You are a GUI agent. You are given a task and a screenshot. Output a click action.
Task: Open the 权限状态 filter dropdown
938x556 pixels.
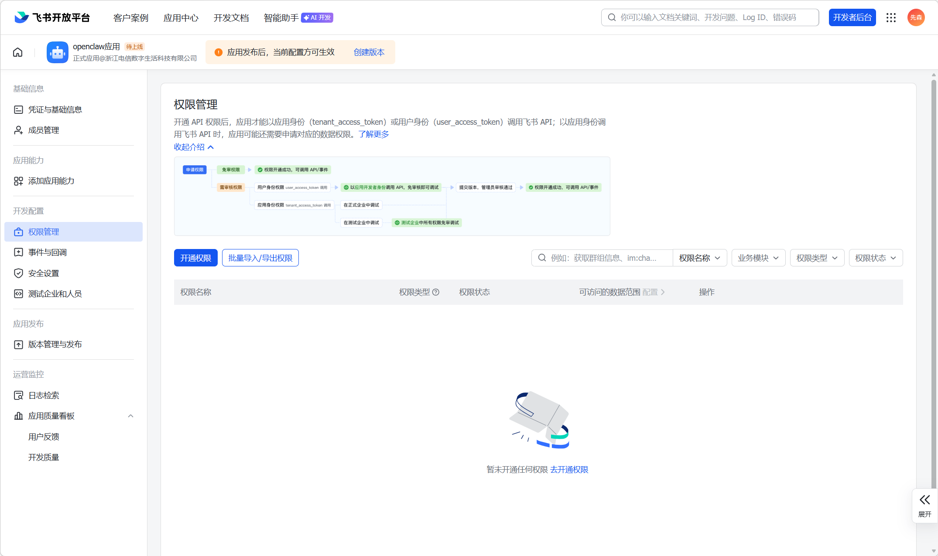point(875,258)
